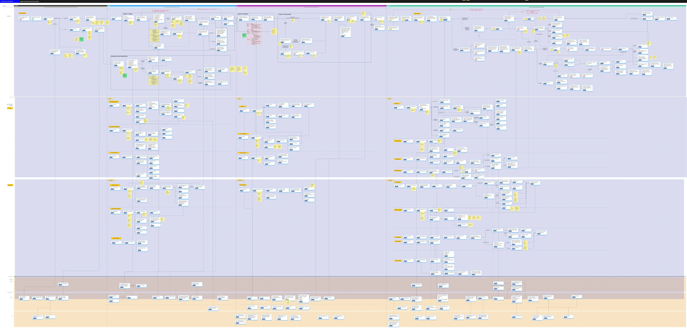Viewport: 687px width, 328px height.
Task: Select the black phase header bar
Action: (x=60, y=6)
